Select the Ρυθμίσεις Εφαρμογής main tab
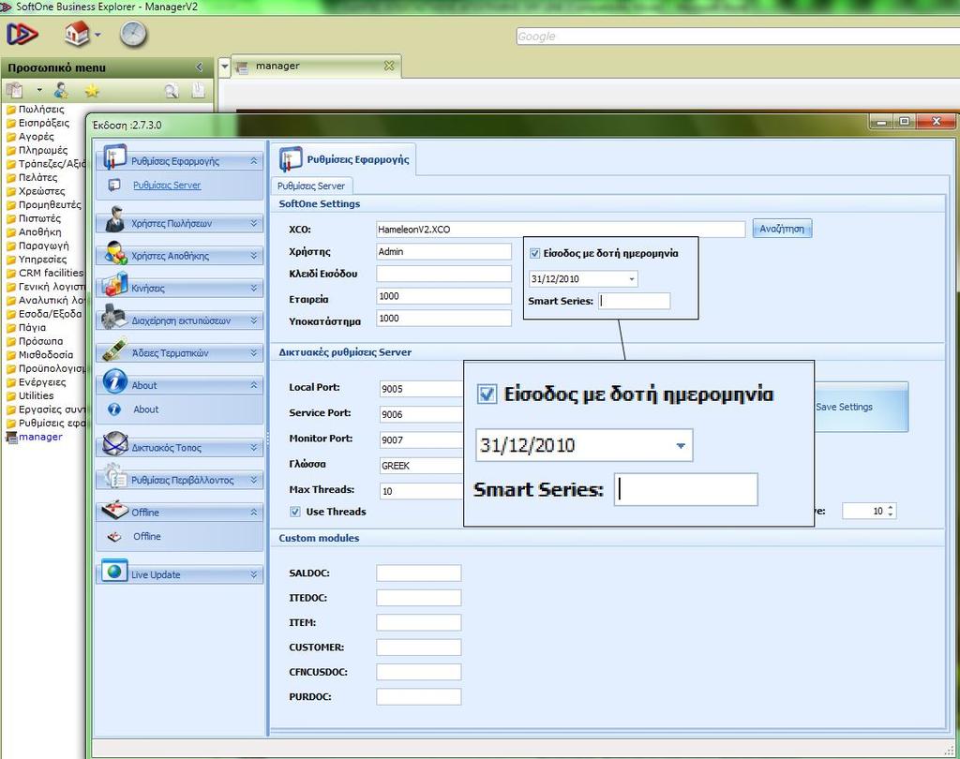The image size is (960, 759). pyautogui.click(x=344, y=159)
